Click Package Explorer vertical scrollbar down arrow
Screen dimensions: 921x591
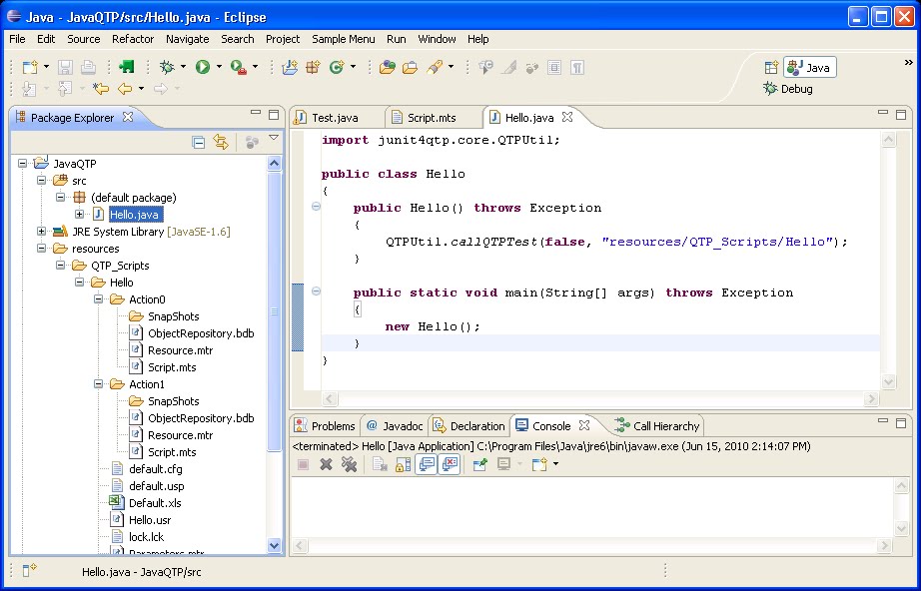coord(275,546)
